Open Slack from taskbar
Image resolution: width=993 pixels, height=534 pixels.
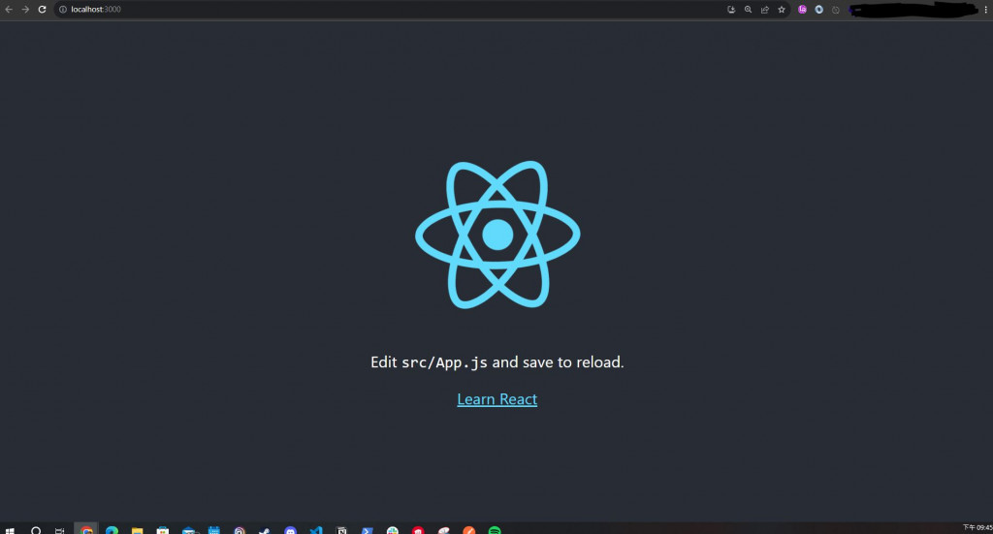pos(393,530)
